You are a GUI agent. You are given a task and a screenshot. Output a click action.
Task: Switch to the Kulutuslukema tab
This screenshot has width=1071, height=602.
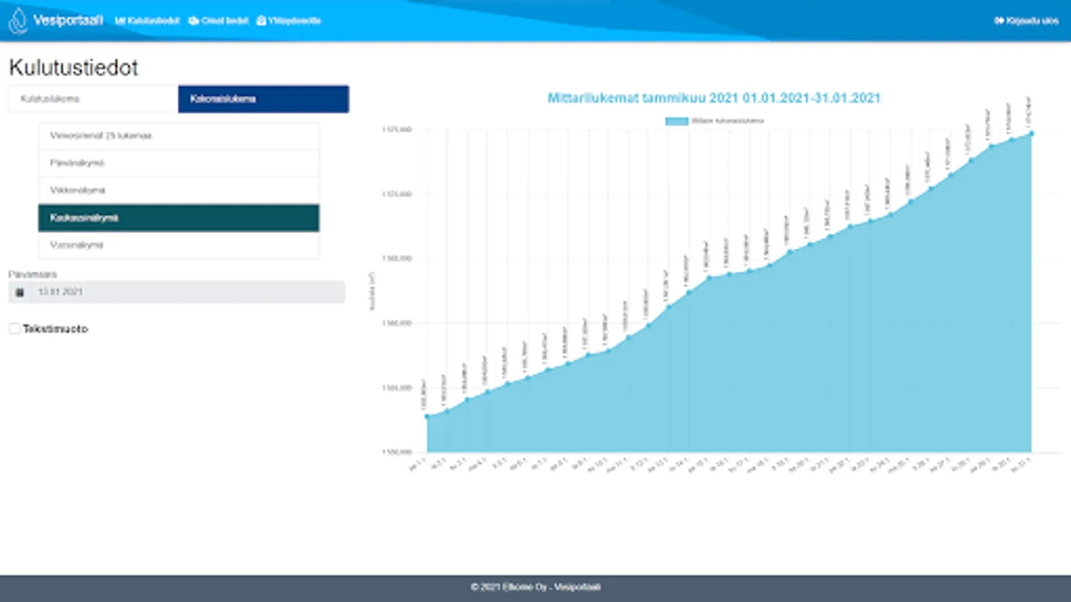pyautogui.click(x=92, y=99)
